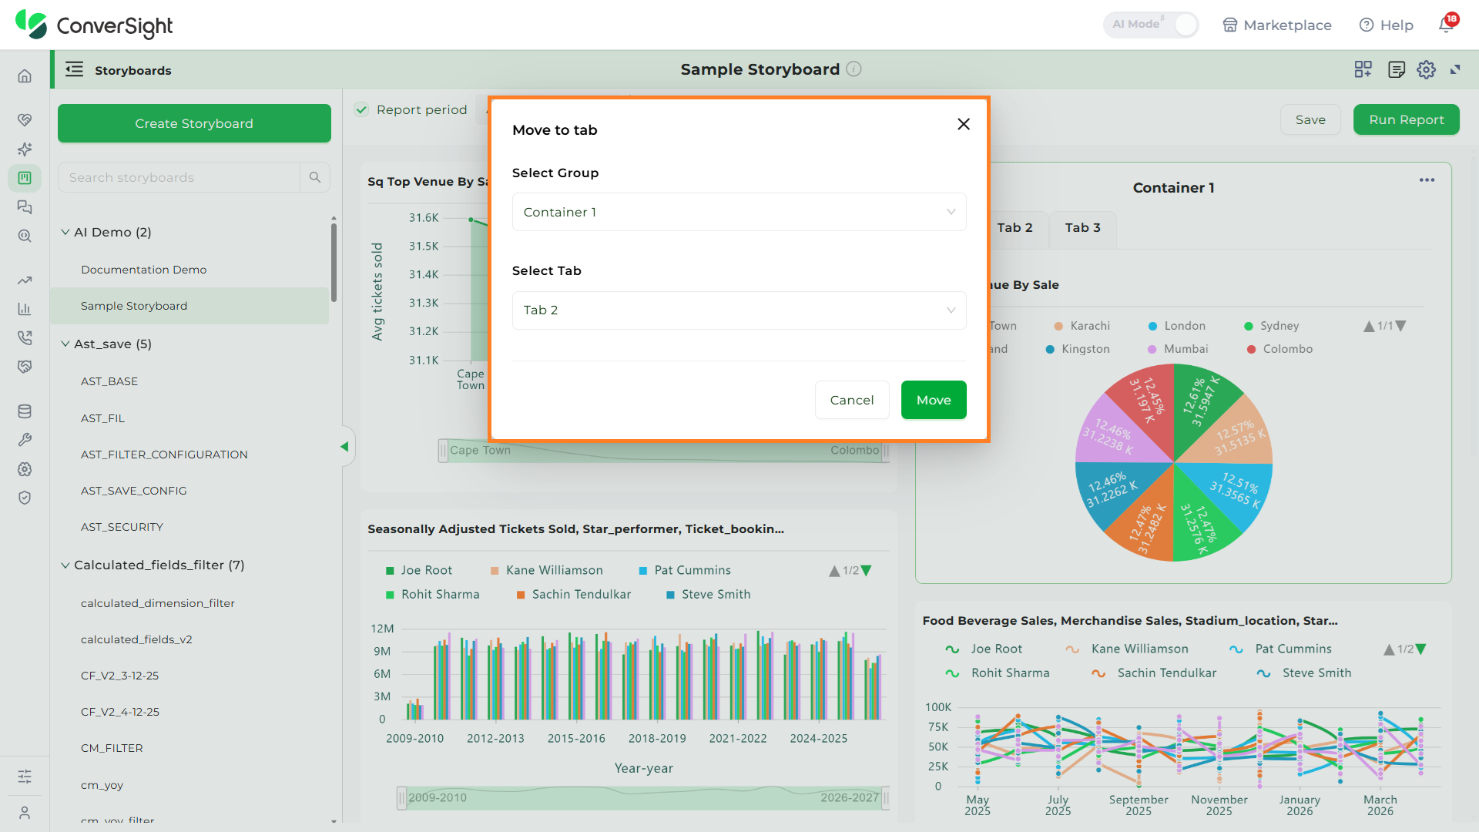Close the Move to tab dialog

[963, 124]
